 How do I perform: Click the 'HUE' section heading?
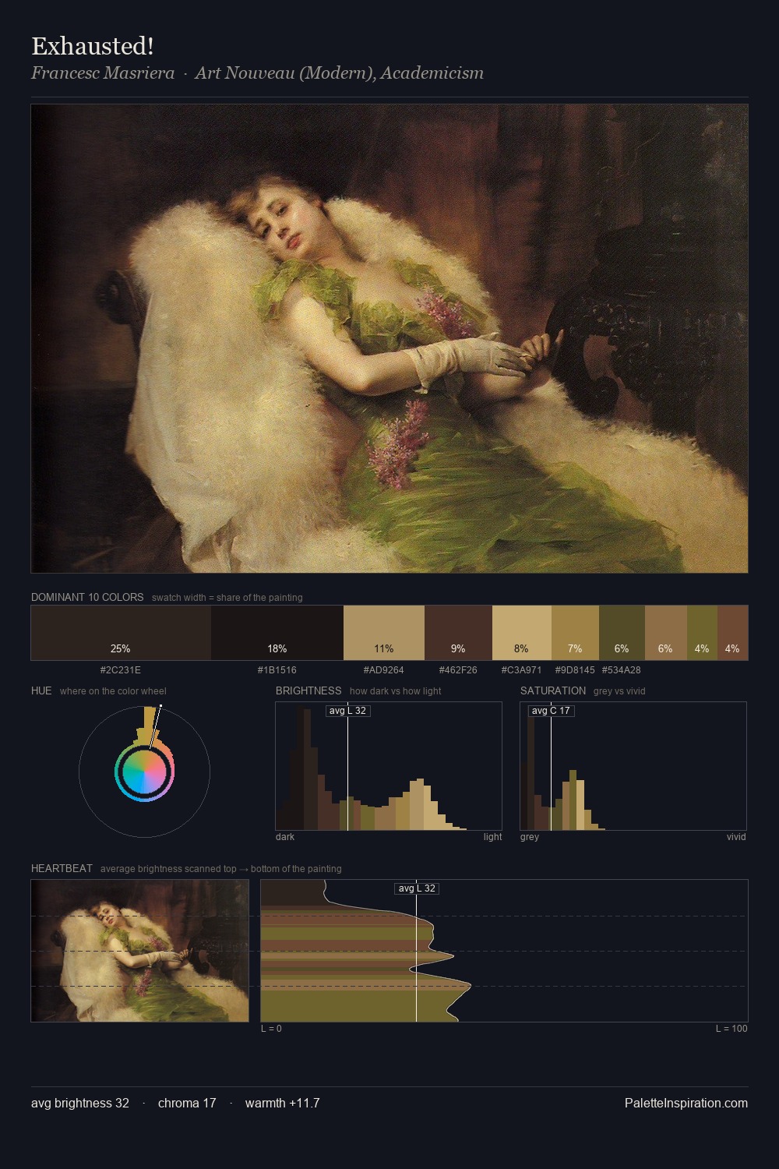pyautogui.click(x=41, y=690)
